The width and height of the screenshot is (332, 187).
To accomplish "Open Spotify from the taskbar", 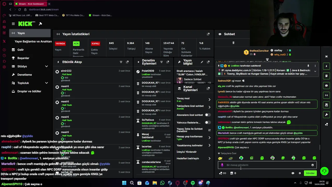I will point(193,183).
